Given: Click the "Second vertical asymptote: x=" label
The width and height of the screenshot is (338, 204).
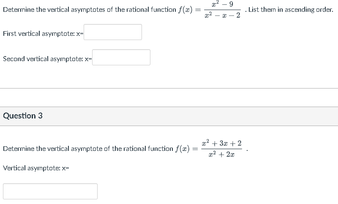Looking at the screenshot, I should (47, 59).
